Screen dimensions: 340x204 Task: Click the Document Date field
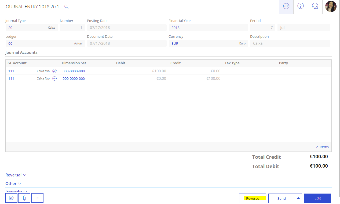click(x=127, y=43)
